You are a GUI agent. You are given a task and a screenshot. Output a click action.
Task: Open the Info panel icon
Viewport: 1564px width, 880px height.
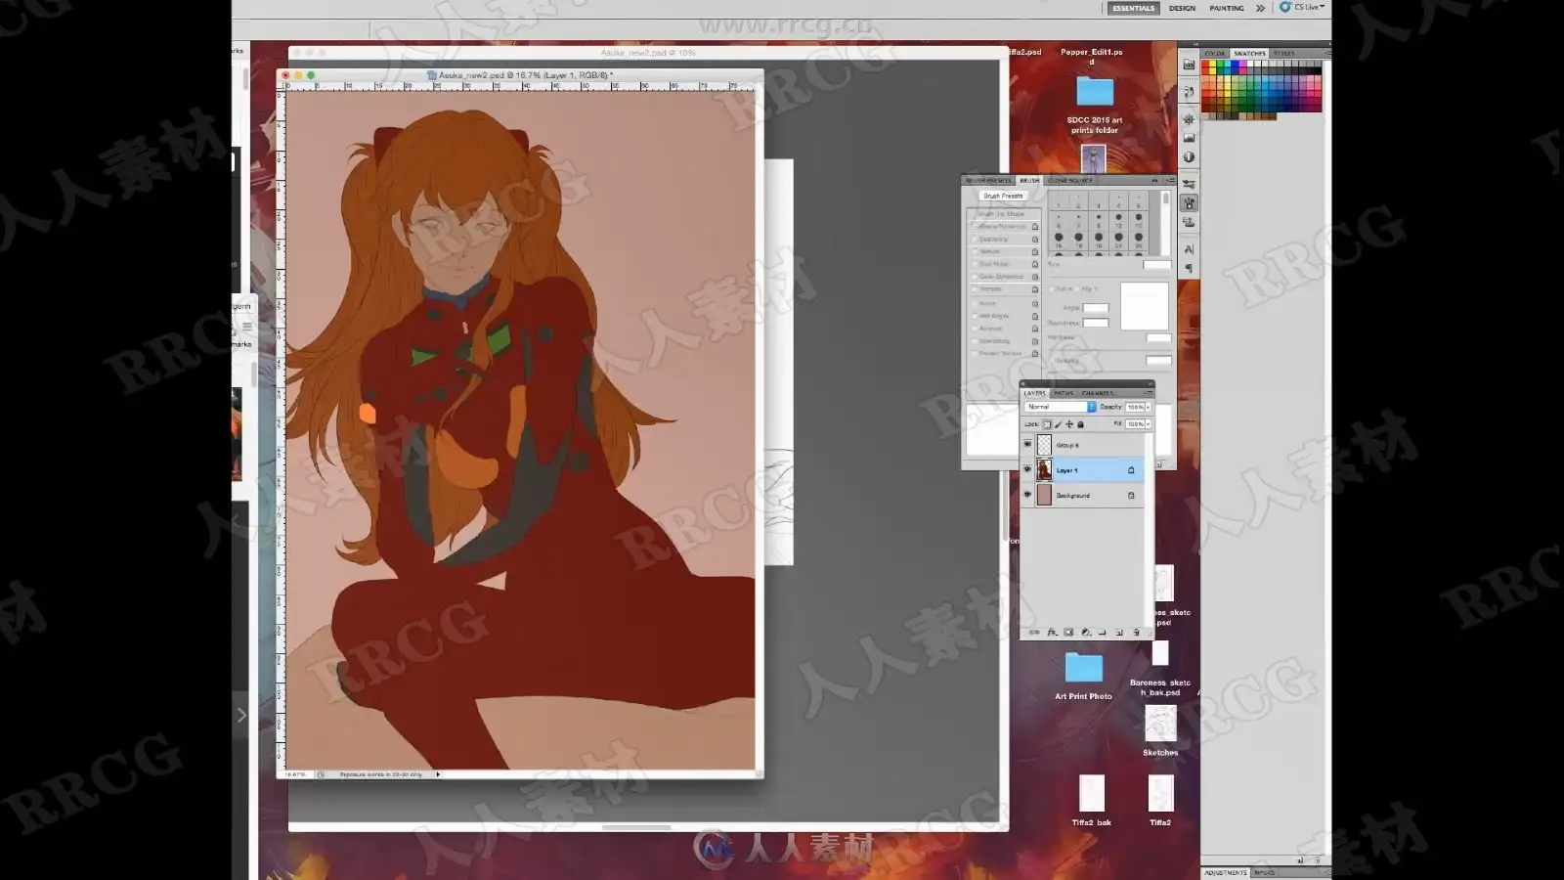tap(1189, 156)
